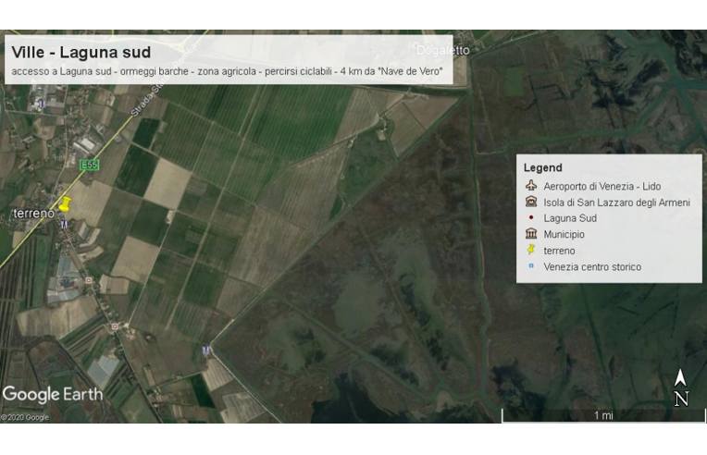Click the Google Earth logo
Screen dimensions: 707x455
(x=52, y=395)
